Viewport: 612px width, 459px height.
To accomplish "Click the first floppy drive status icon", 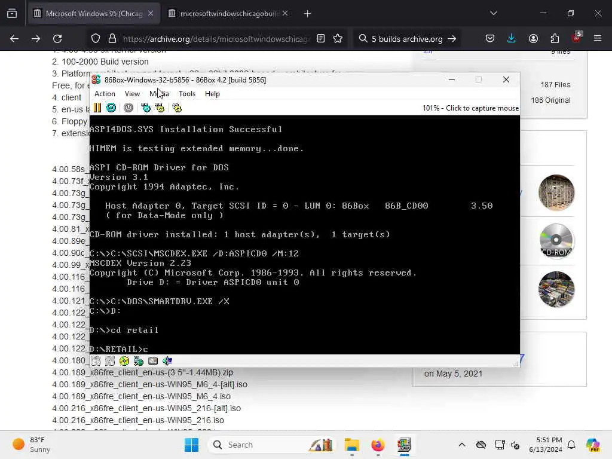I will coord(96,361).
